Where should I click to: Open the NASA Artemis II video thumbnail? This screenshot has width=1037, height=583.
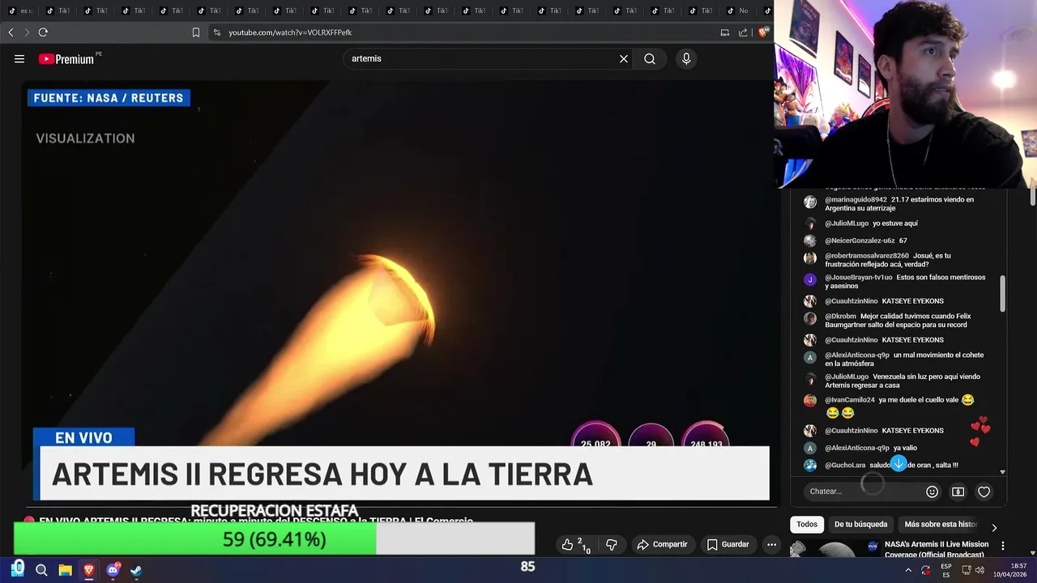coord(834,549)
